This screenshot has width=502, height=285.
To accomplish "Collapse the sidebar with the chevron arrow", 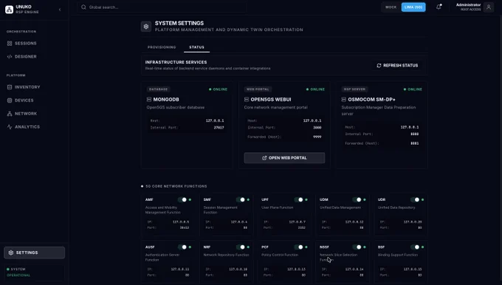I will click(x=60, y=10).
